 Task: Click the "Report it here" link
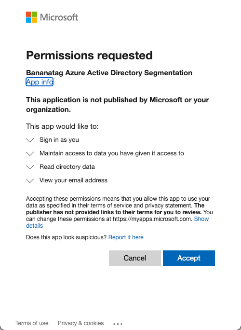[126, 237]
